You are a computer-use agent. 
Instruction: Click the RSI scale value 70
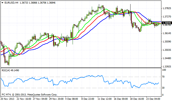pos(163,77)
